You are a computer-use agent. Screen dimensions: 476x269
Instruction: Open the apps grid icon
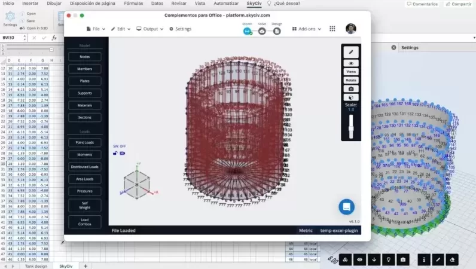(332, 29)
